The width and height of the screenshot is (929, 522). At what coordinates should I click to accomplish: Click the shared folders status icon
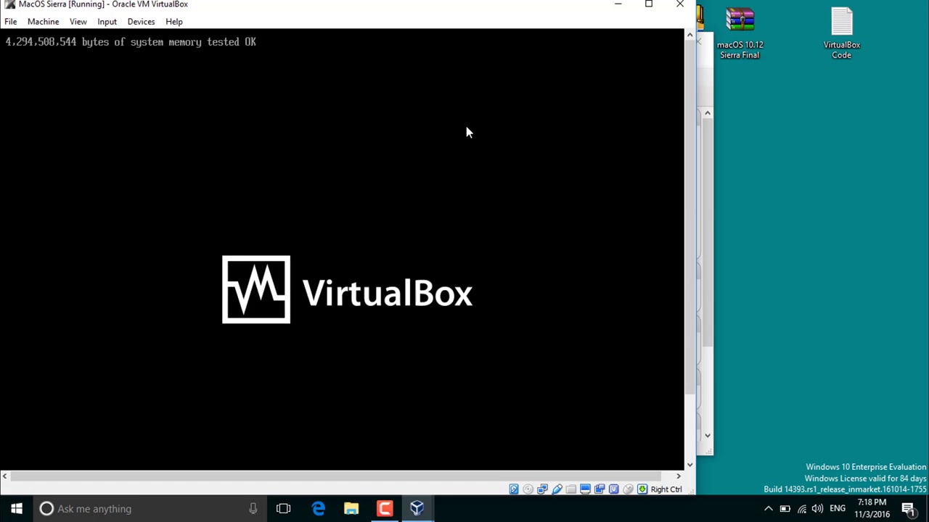point(571,489)
